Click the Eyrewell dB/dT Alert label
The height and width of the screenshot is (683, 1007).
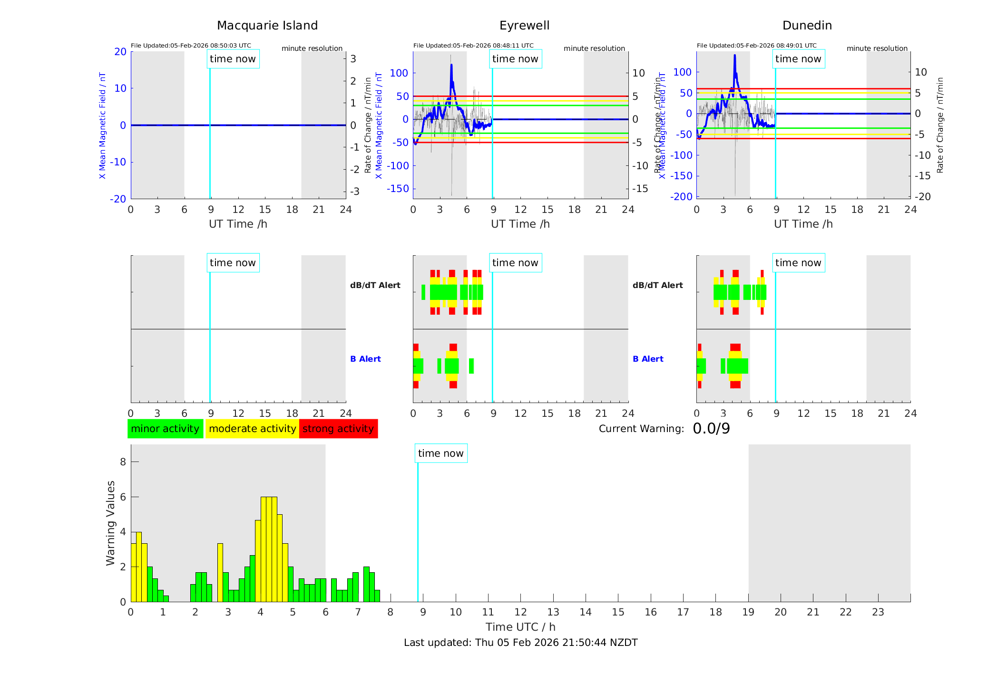[x=375, y=285]
